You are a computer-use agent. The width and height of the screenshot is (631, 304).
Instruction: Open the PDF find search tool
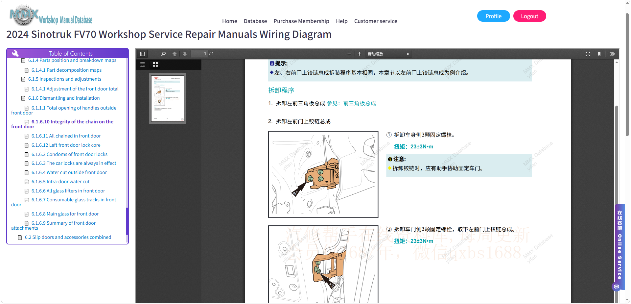click(163, 54)
